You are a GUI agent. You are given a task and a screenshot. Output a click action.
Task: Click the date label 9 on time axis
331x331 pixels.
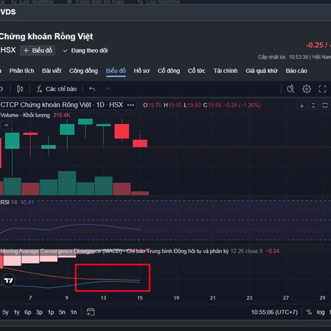click(67, 298)
